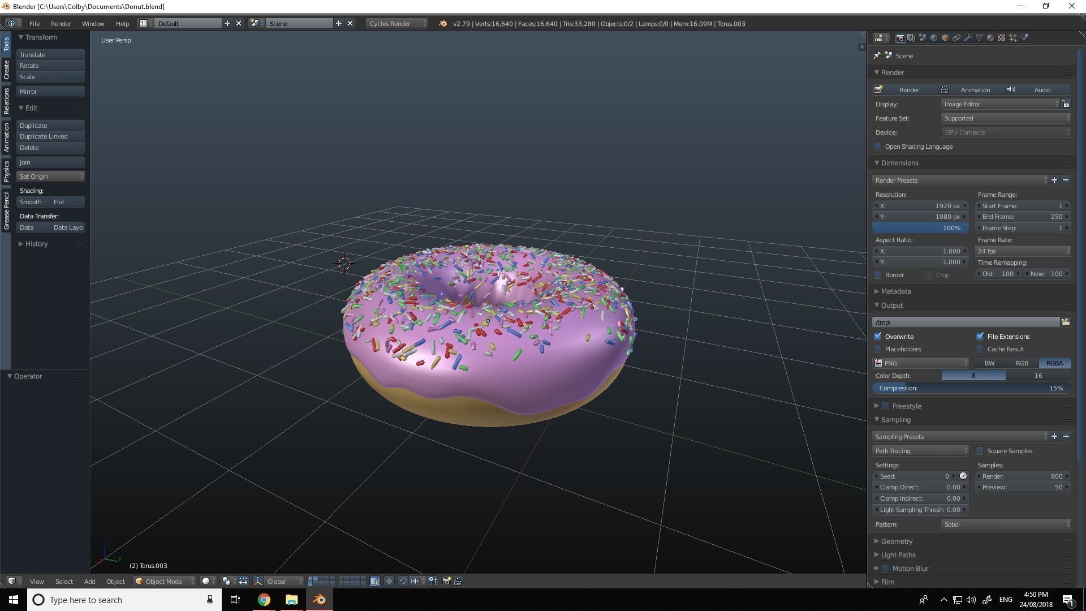Open the Render menu in top bar
Image resolution: width=1086 pixels, height=611 pixels.
point(61,23)
